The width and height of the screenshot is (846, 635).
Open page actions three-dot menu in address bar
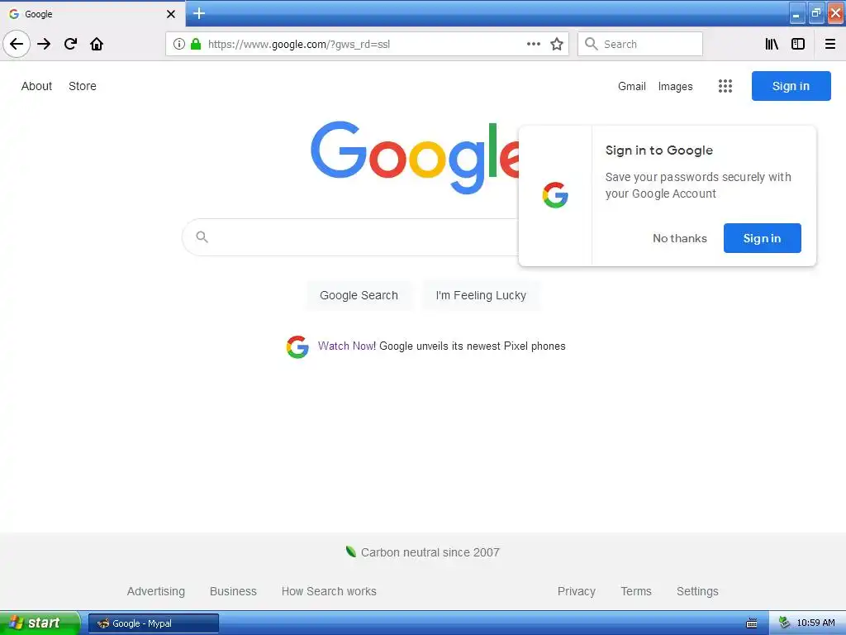534,44
